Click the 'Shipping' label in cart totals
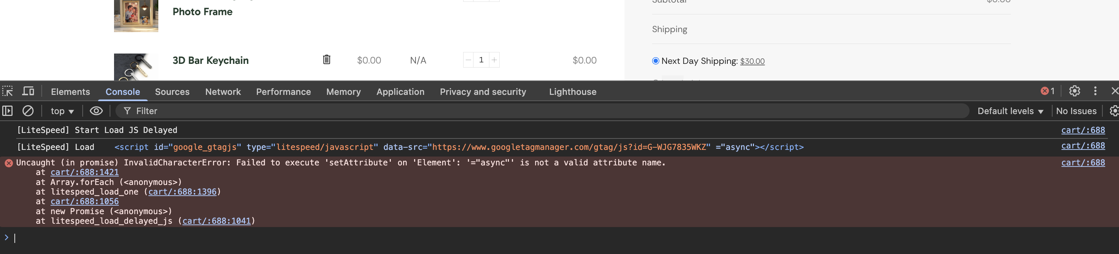Image resolution: width=1119 pixels, height=254 pixels. 669,29
